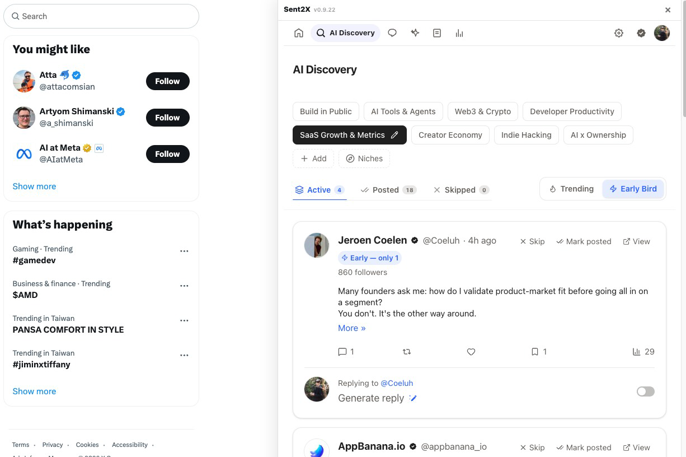Viewport: 686px width, 457px height.
Task: Open Sent2X settings gear
Action: [x=619, y=33]
